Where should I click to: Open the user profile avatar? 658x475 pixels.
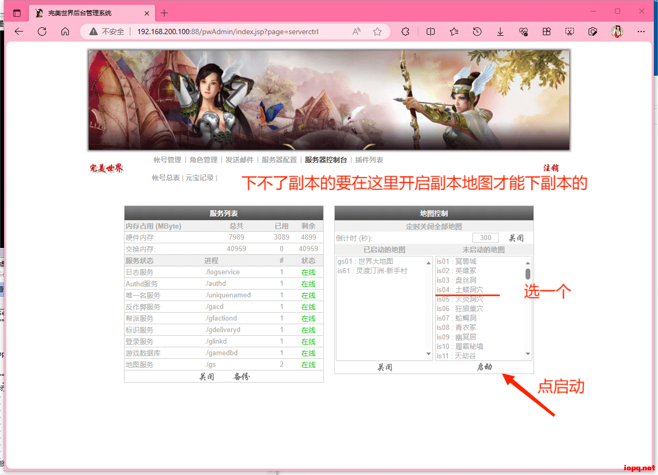tap(617, 32)
